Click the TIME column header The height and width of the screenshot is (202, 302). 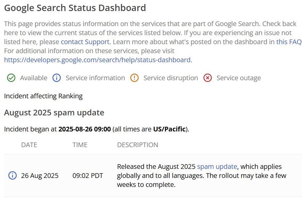[80, 145]
